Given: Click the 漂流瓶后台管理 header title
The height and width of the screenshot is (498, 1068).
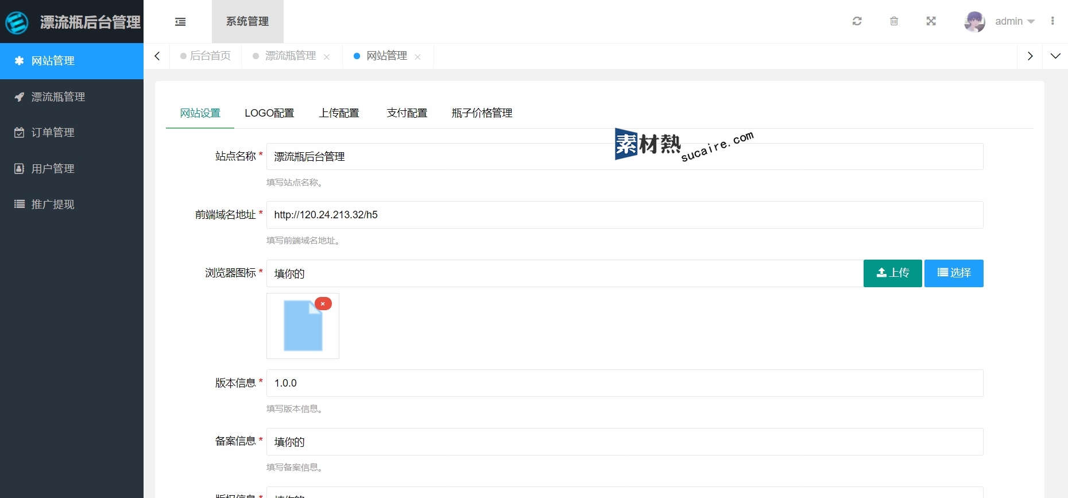Looking at the screenshot, I should (x=90, y=22).
